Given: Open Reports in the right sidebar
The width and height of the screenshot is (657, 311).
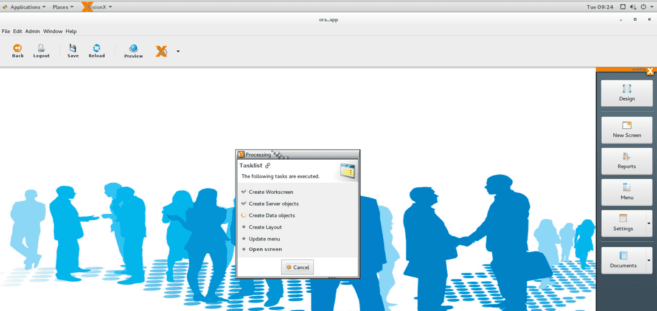Looking at the screenshot, I should [x=627, y=160].
